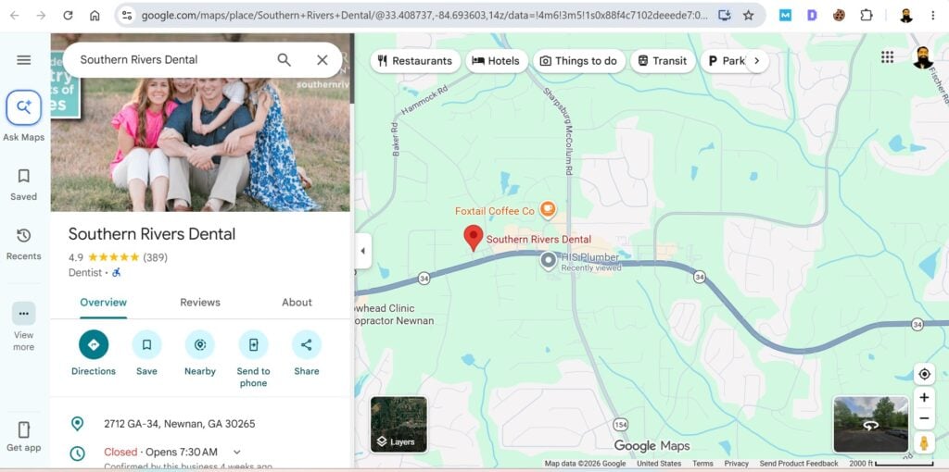
Task: Open the Layers map type tile
Action: [x=399, y=424]
